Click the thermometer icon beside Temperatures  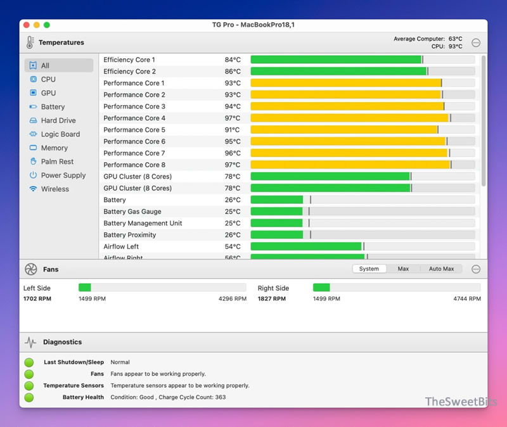[x=30, y=42]
